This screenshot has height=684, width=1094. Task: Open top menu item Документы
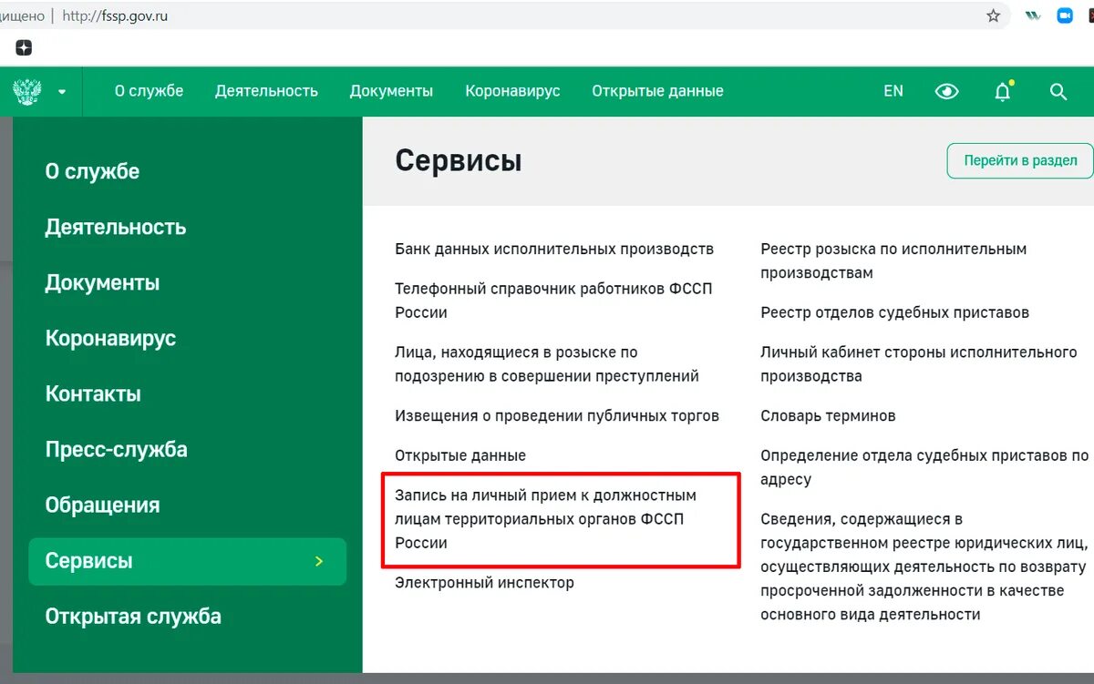(391, 91)
